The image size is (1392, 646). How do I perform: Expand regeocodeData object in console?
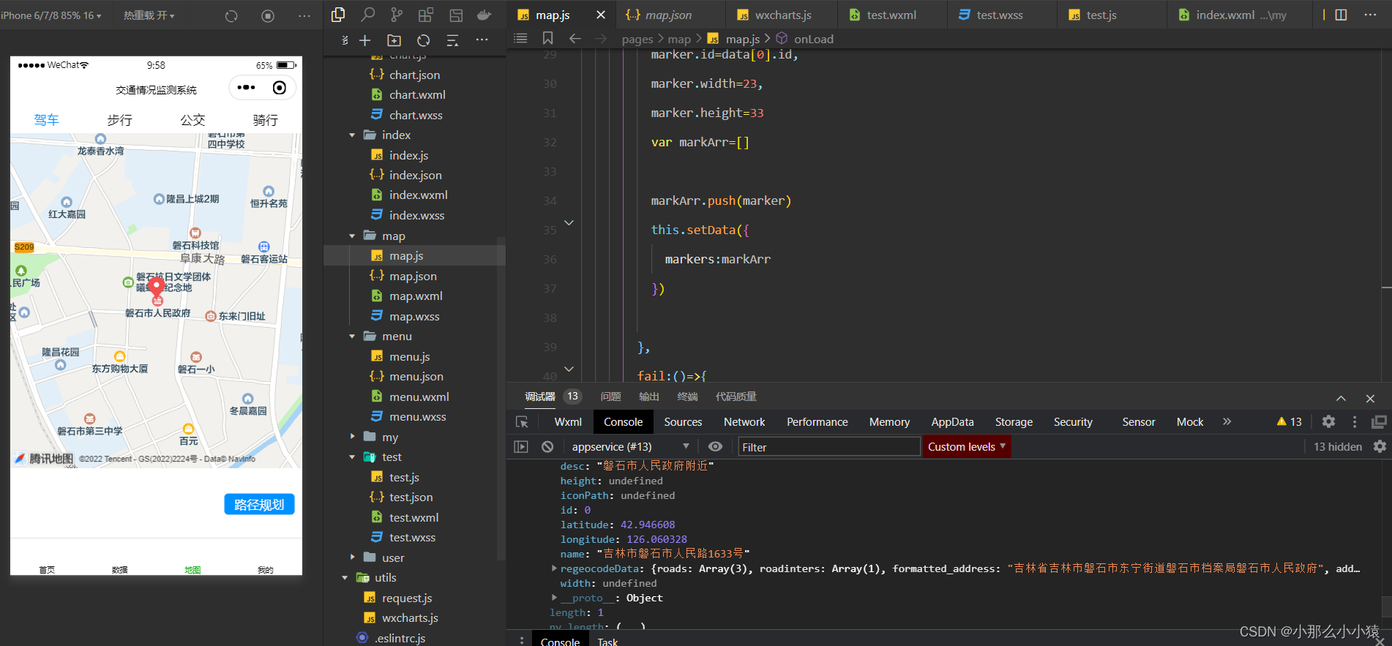tap(554, 568)
